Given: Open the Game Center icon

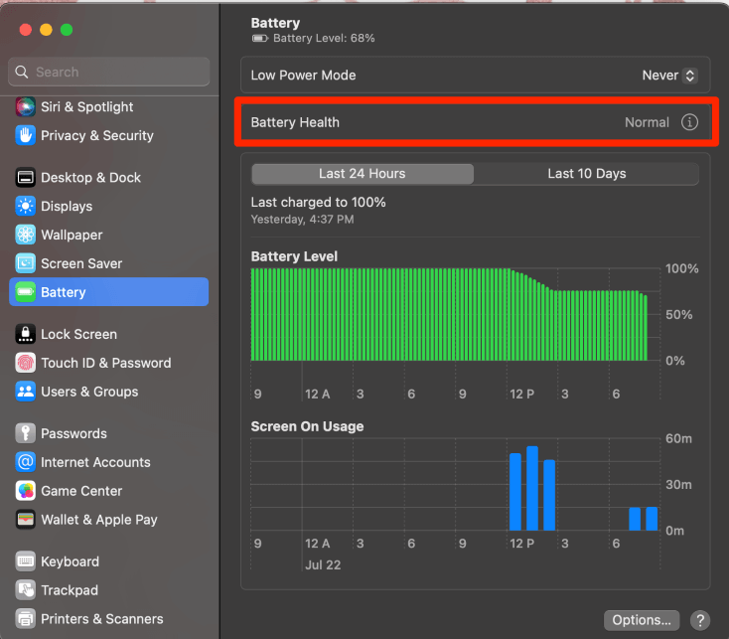Looking at the screenshot, I should [25, 491].
